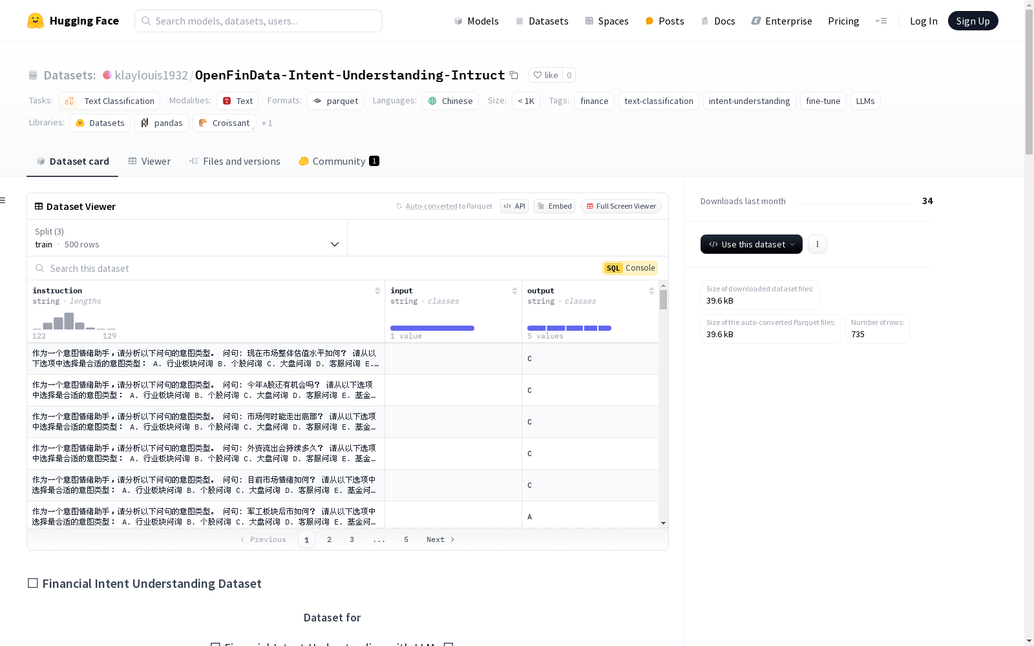Click the Text modality tag

[238, 101]
